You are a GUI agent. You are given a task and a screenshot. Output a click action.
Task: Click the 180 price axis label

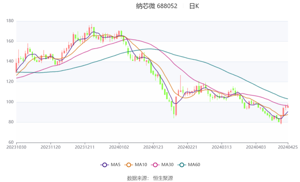[10, 21]
